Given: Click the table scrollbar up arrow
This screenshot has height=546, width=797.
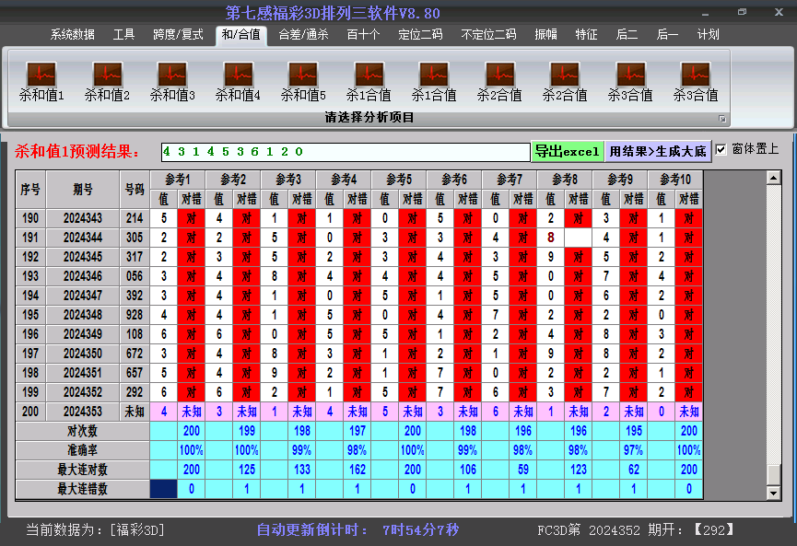Looking at the screenshot, I should coord(774,178).
